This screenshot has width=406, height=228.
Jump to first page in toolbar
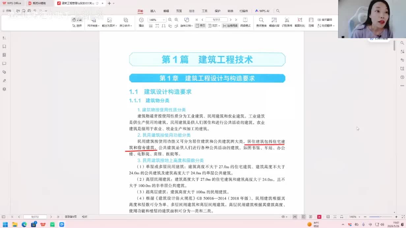197,20
